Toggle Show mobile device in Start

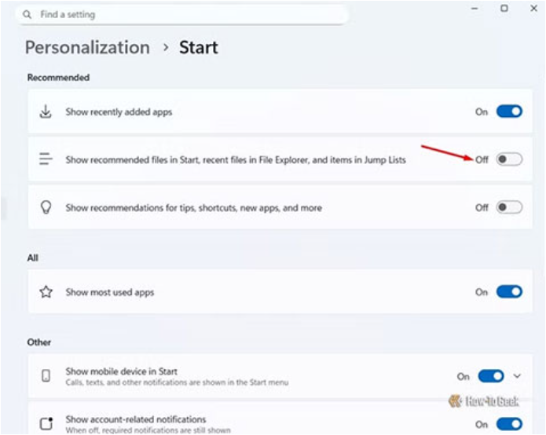point(491,376)
